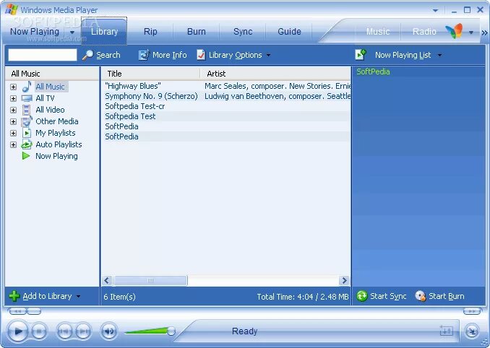Expand the All Video tree node

click(13, 110)
